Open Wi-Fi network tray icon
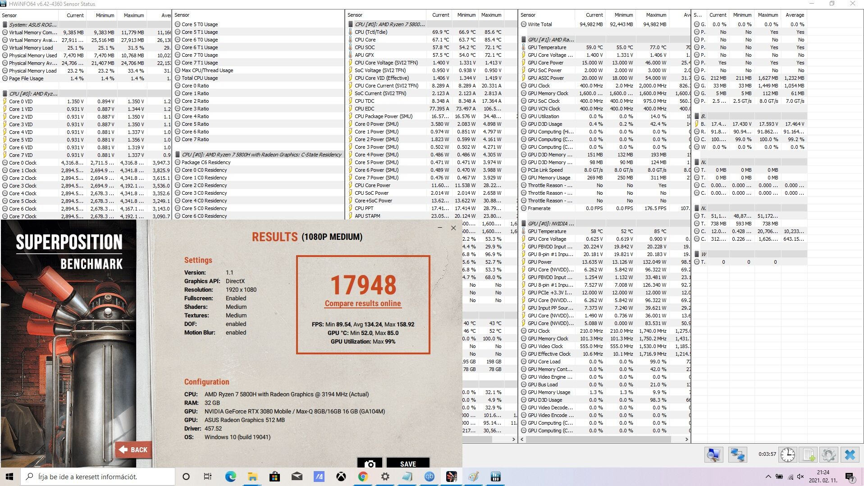 coord(790,477)
